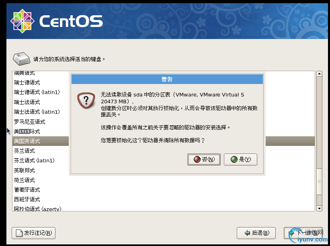
Task: Open release notes with 发行注记(R) button
Action: click(x=34, y=233)
